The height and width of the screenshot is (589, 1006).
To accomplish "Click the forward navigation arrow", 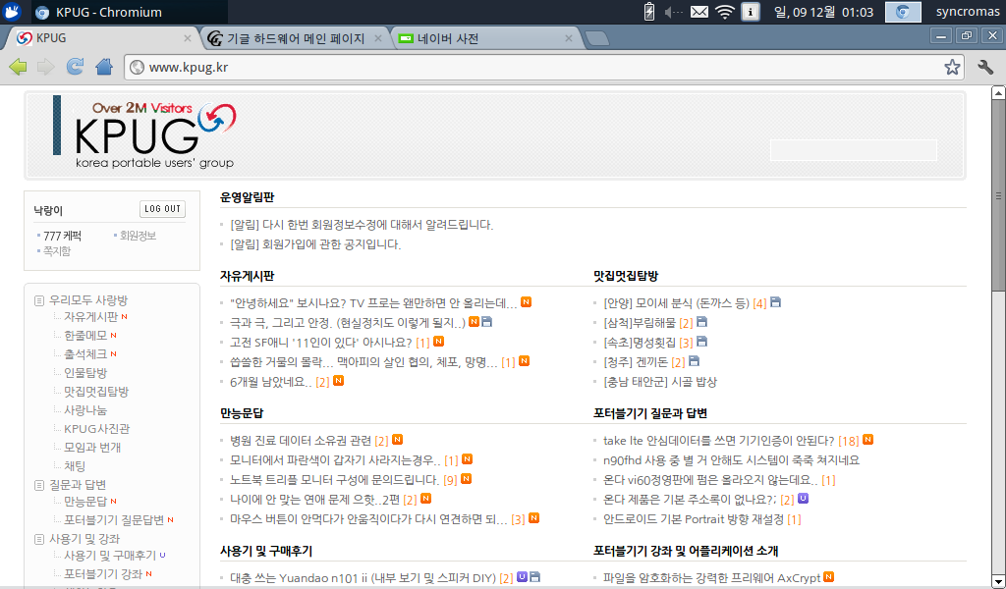I will coord(45,67).
